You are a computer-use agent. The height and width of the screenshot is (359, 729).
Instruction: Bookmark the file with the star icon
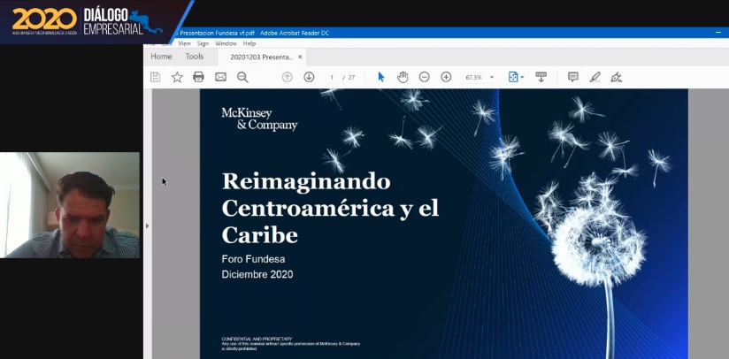pos(177,77)
